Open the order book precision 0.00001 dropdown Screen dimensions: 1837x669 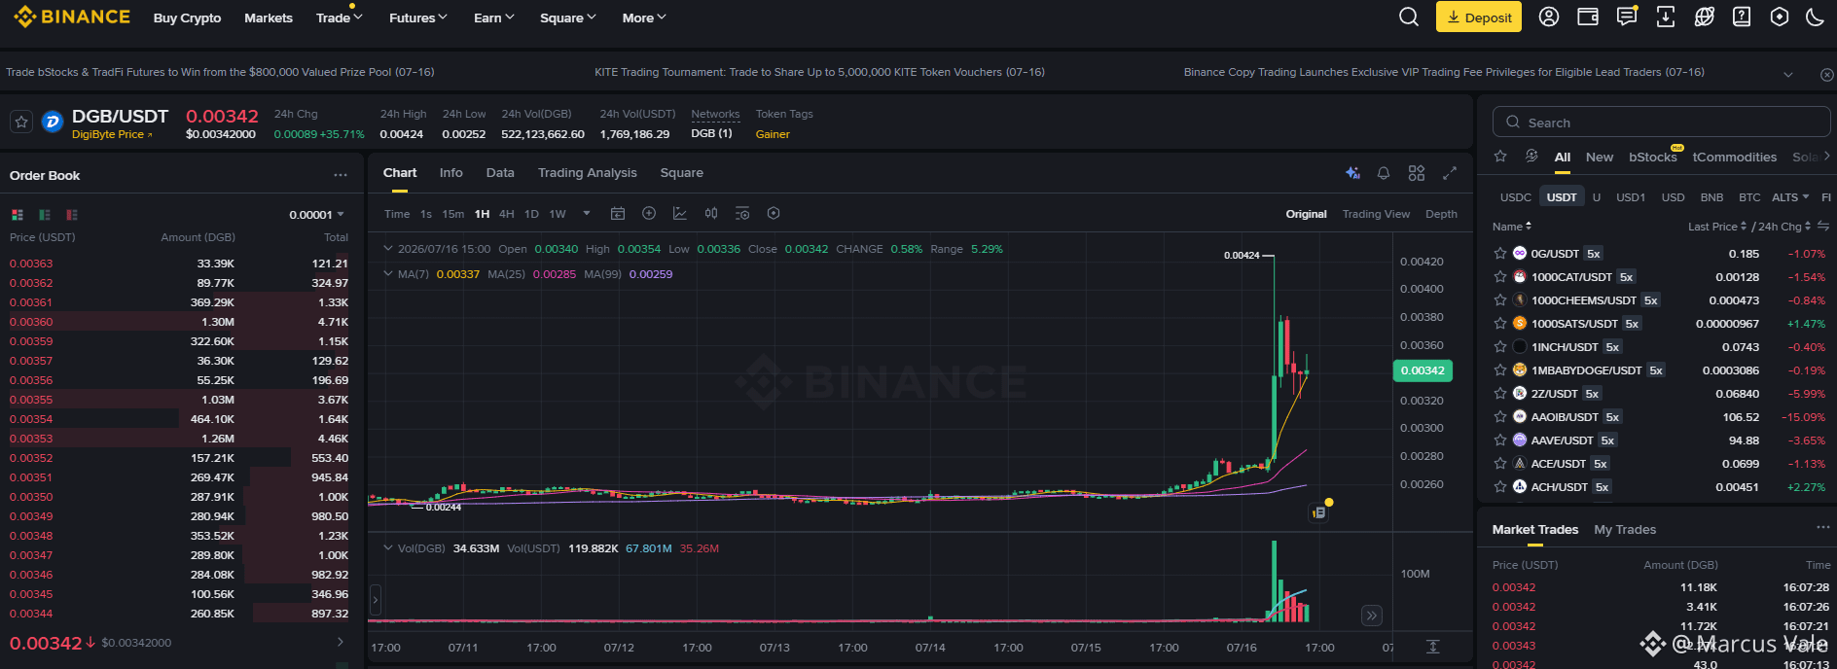(x=316, y=215)
